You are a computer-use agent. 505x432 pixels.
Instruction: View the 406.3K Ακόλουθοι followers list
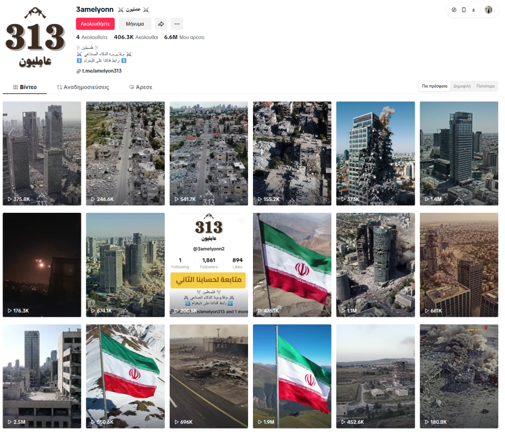[136, 37]
